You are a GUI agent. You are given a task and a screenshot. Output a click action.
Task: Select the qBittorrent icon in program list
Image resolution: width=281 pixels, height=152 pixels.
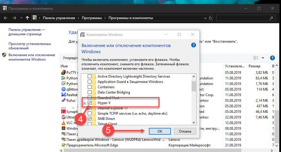(64, 89)
